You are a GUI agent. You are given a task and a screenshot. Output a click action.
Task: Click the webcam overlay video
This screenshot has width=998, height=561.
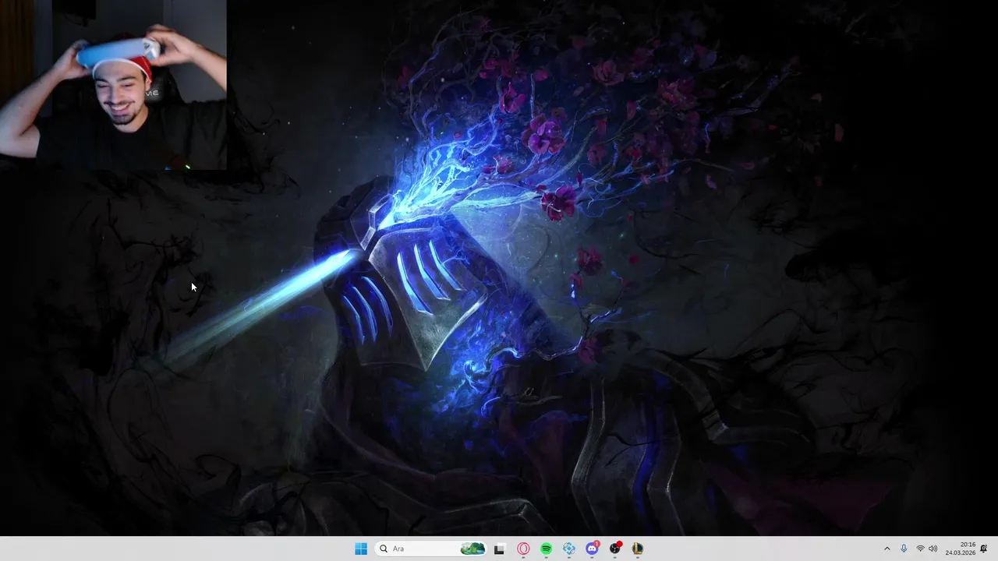(x=113, y=84)
